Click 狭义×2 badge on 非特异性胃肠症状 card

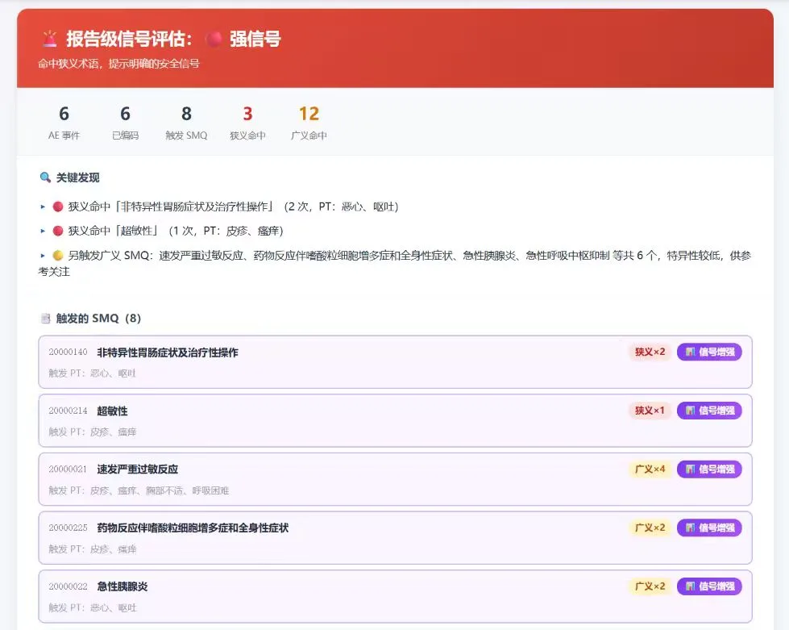(x=650, y=352)
